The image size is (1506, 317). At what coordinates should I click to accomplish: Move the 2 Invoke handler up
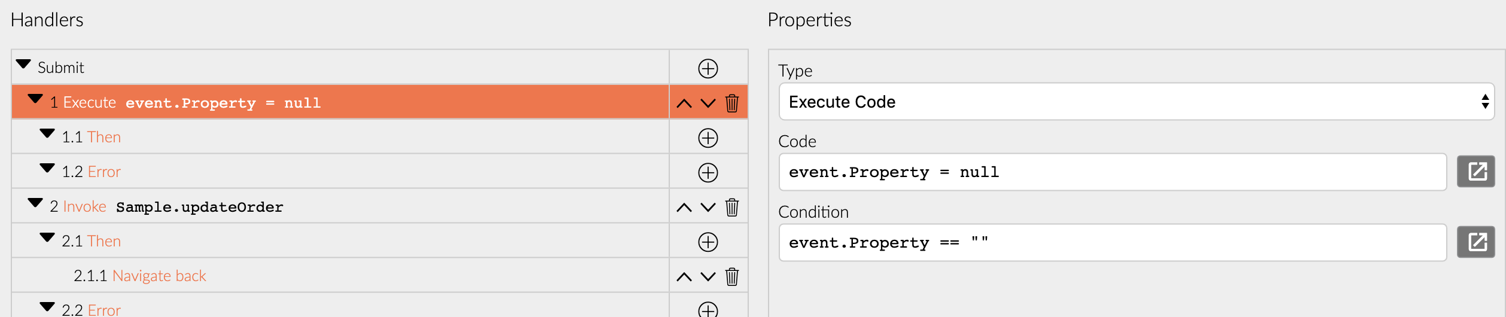[684, 208]
